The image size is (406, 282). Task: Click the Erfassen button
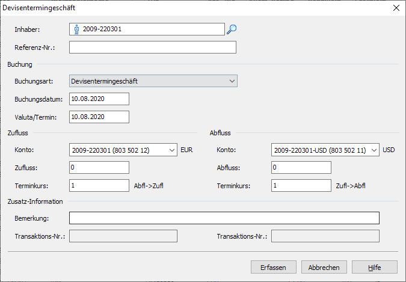coord(273,268)
